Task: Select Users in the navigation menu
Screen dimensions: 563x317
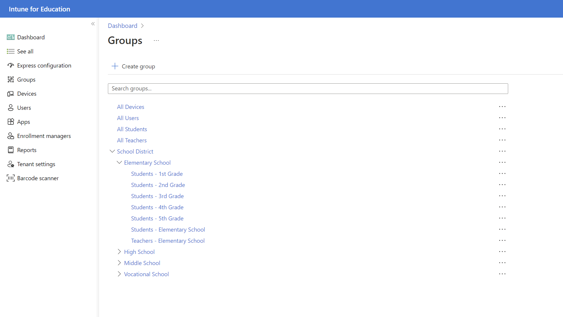Action: 24,108
